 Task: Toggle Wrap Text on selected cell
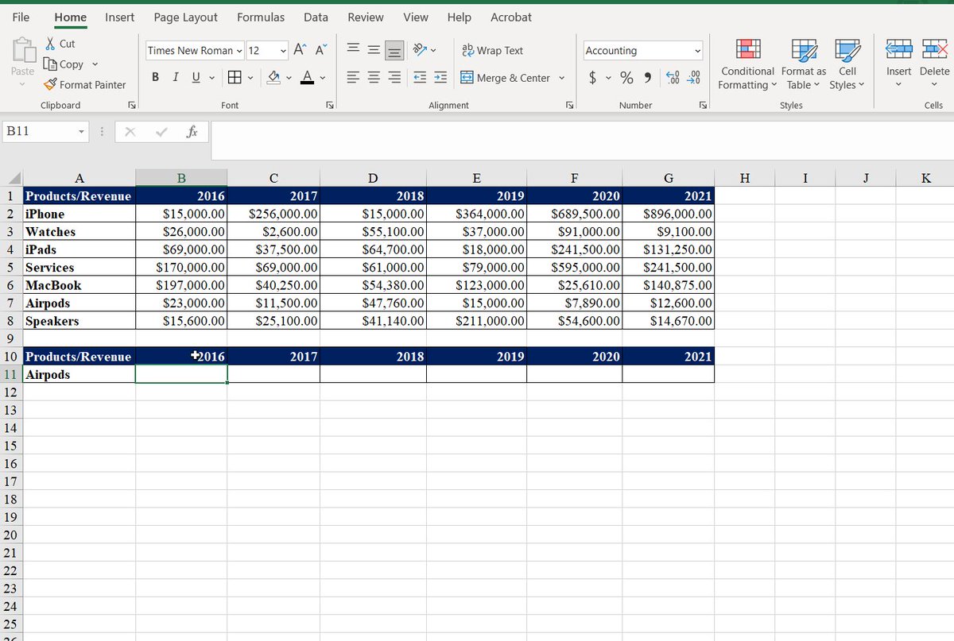pyautogui.click(x=493, y=50)
